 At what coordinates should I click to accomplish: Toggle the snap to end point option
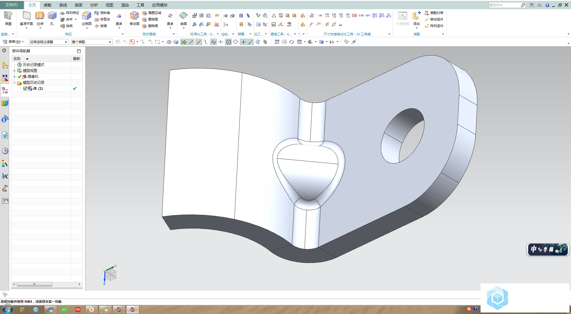[x=191, y=42]
